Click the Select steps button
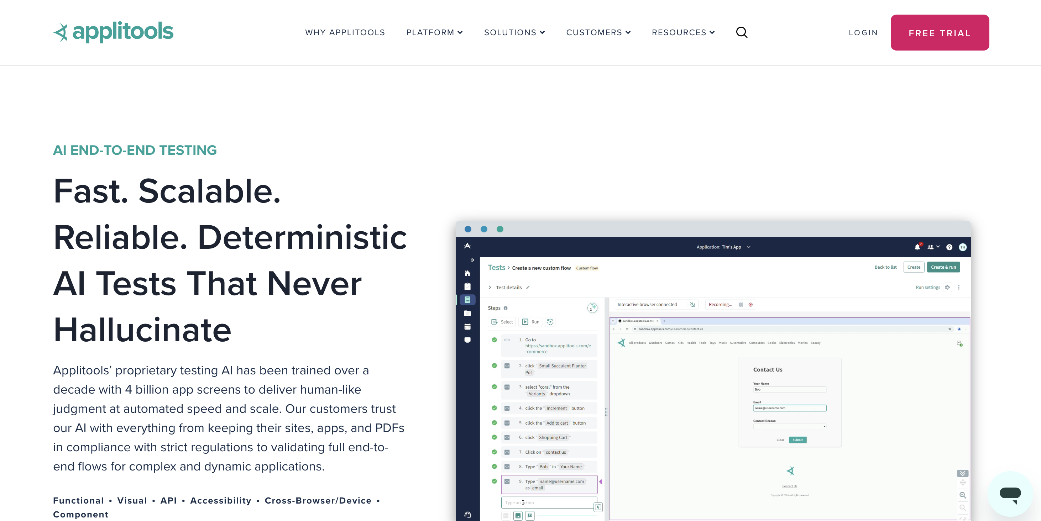 tap(502, 322)
